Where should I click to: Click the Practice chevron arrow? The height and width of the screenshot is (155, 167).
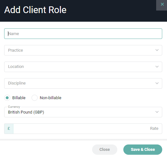(157, 50)
